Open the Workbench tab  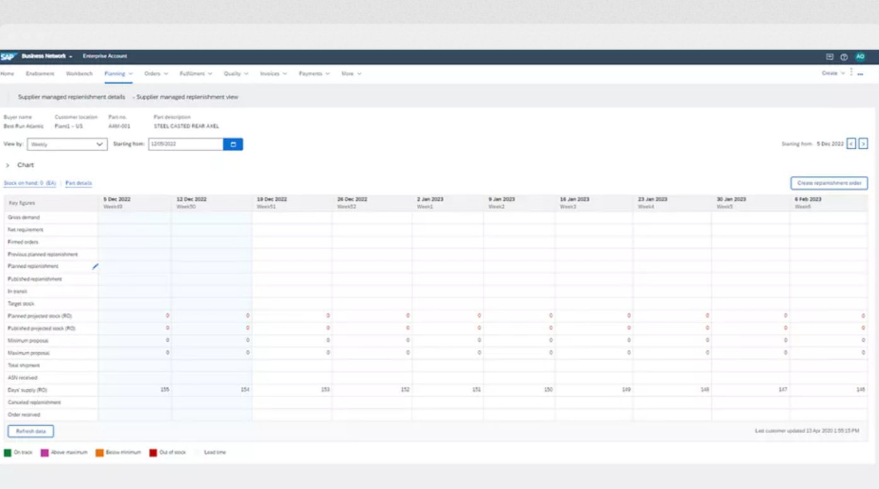pos(79,73)
